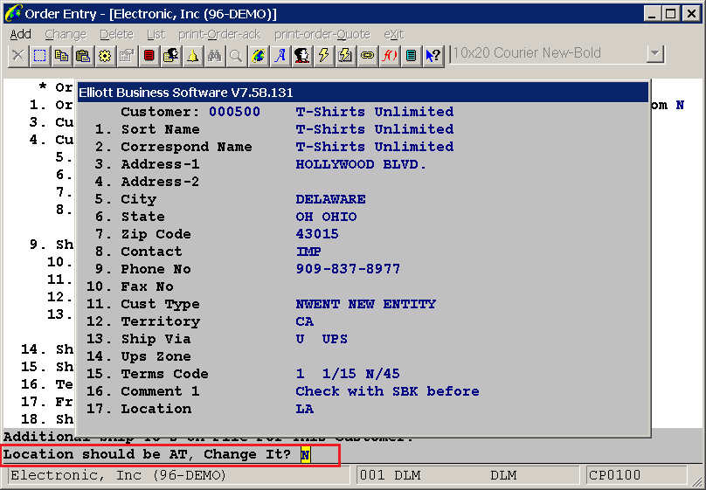Click the red notebook icon

pos(149,56)
